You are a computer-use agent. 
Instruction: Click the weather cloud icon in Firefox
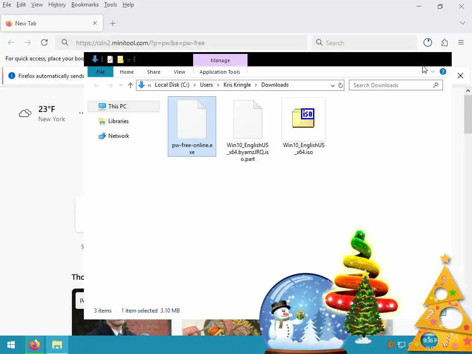[x=25, y=113]
